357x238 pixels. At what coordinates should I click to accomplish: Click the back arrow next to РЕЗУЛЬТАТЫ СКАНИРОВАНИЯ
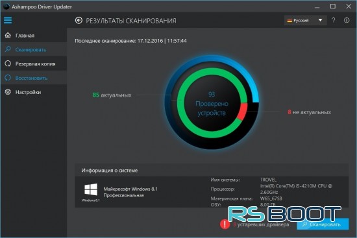click(x=79, y=21)
